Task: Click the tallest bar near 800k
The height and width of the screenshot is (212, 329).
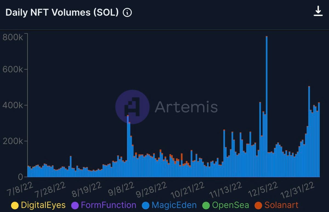Action: click(266, 106)
